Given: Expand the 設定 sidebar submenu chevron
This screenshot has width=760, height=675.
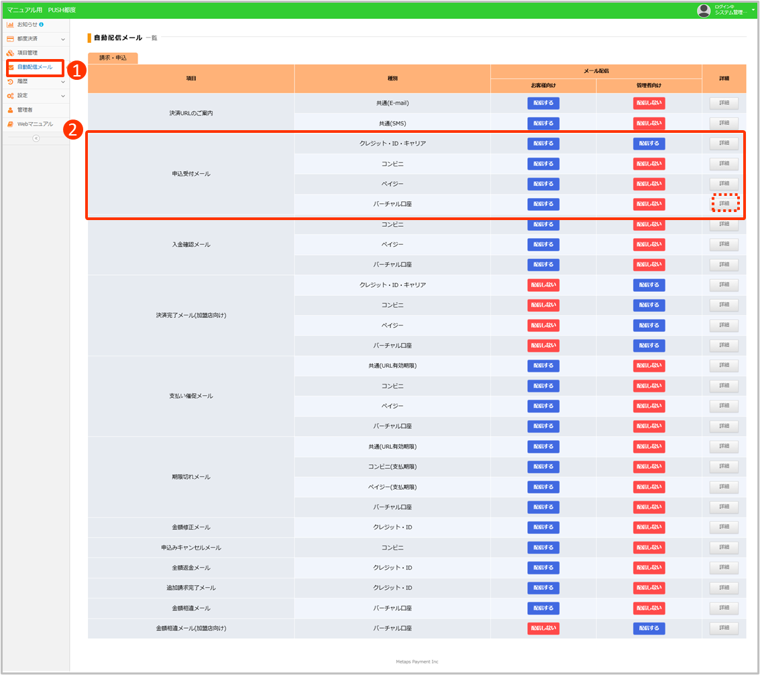Looking at the screenshot, I should (x=63, y=96).
